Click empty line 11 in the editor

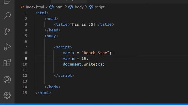pos(112,70)
